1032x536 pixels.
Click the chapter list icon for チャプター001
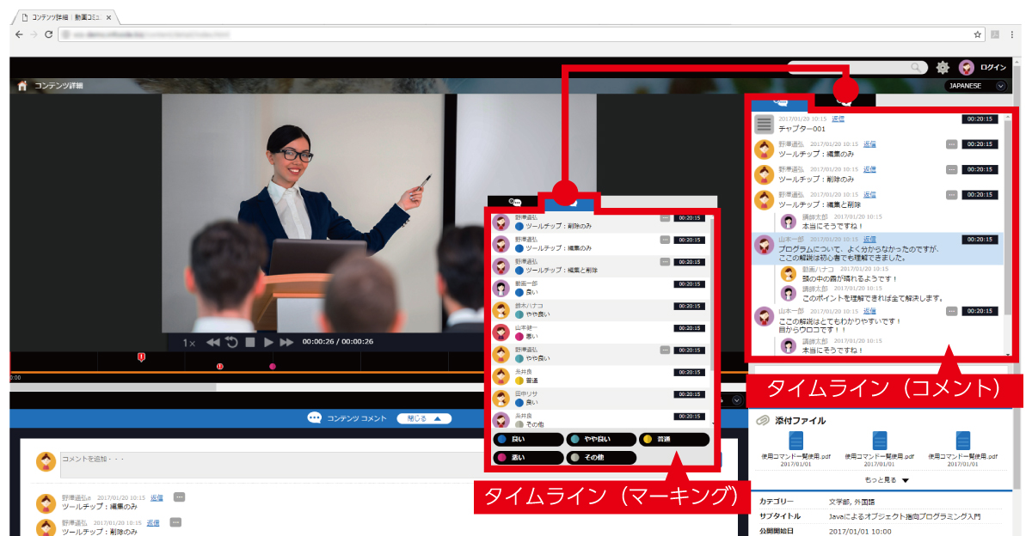pyautogui.click(x=765, y=124)
